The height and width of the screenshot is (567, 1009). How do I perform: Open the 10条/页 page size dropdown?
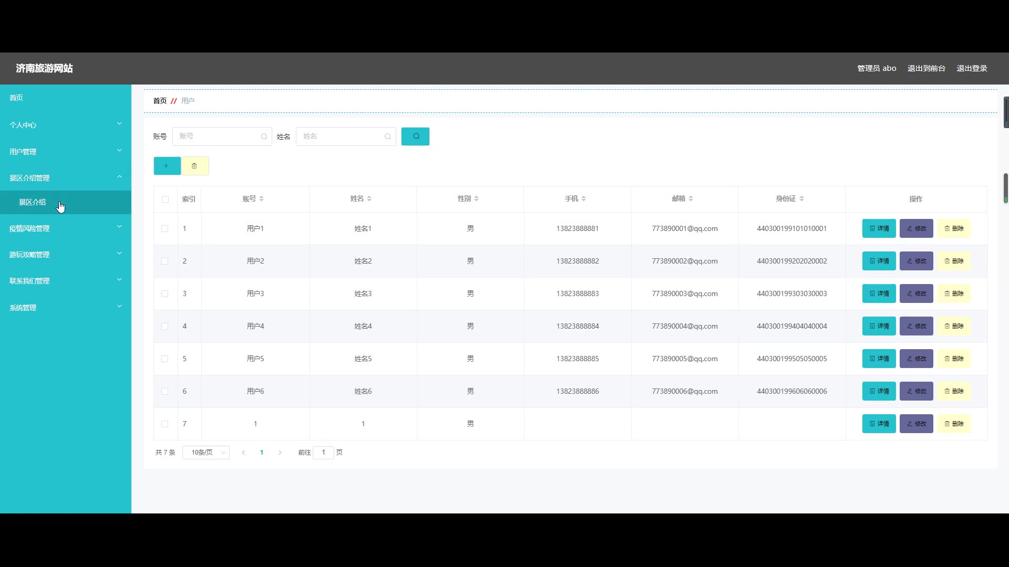(x=205, y=453)
